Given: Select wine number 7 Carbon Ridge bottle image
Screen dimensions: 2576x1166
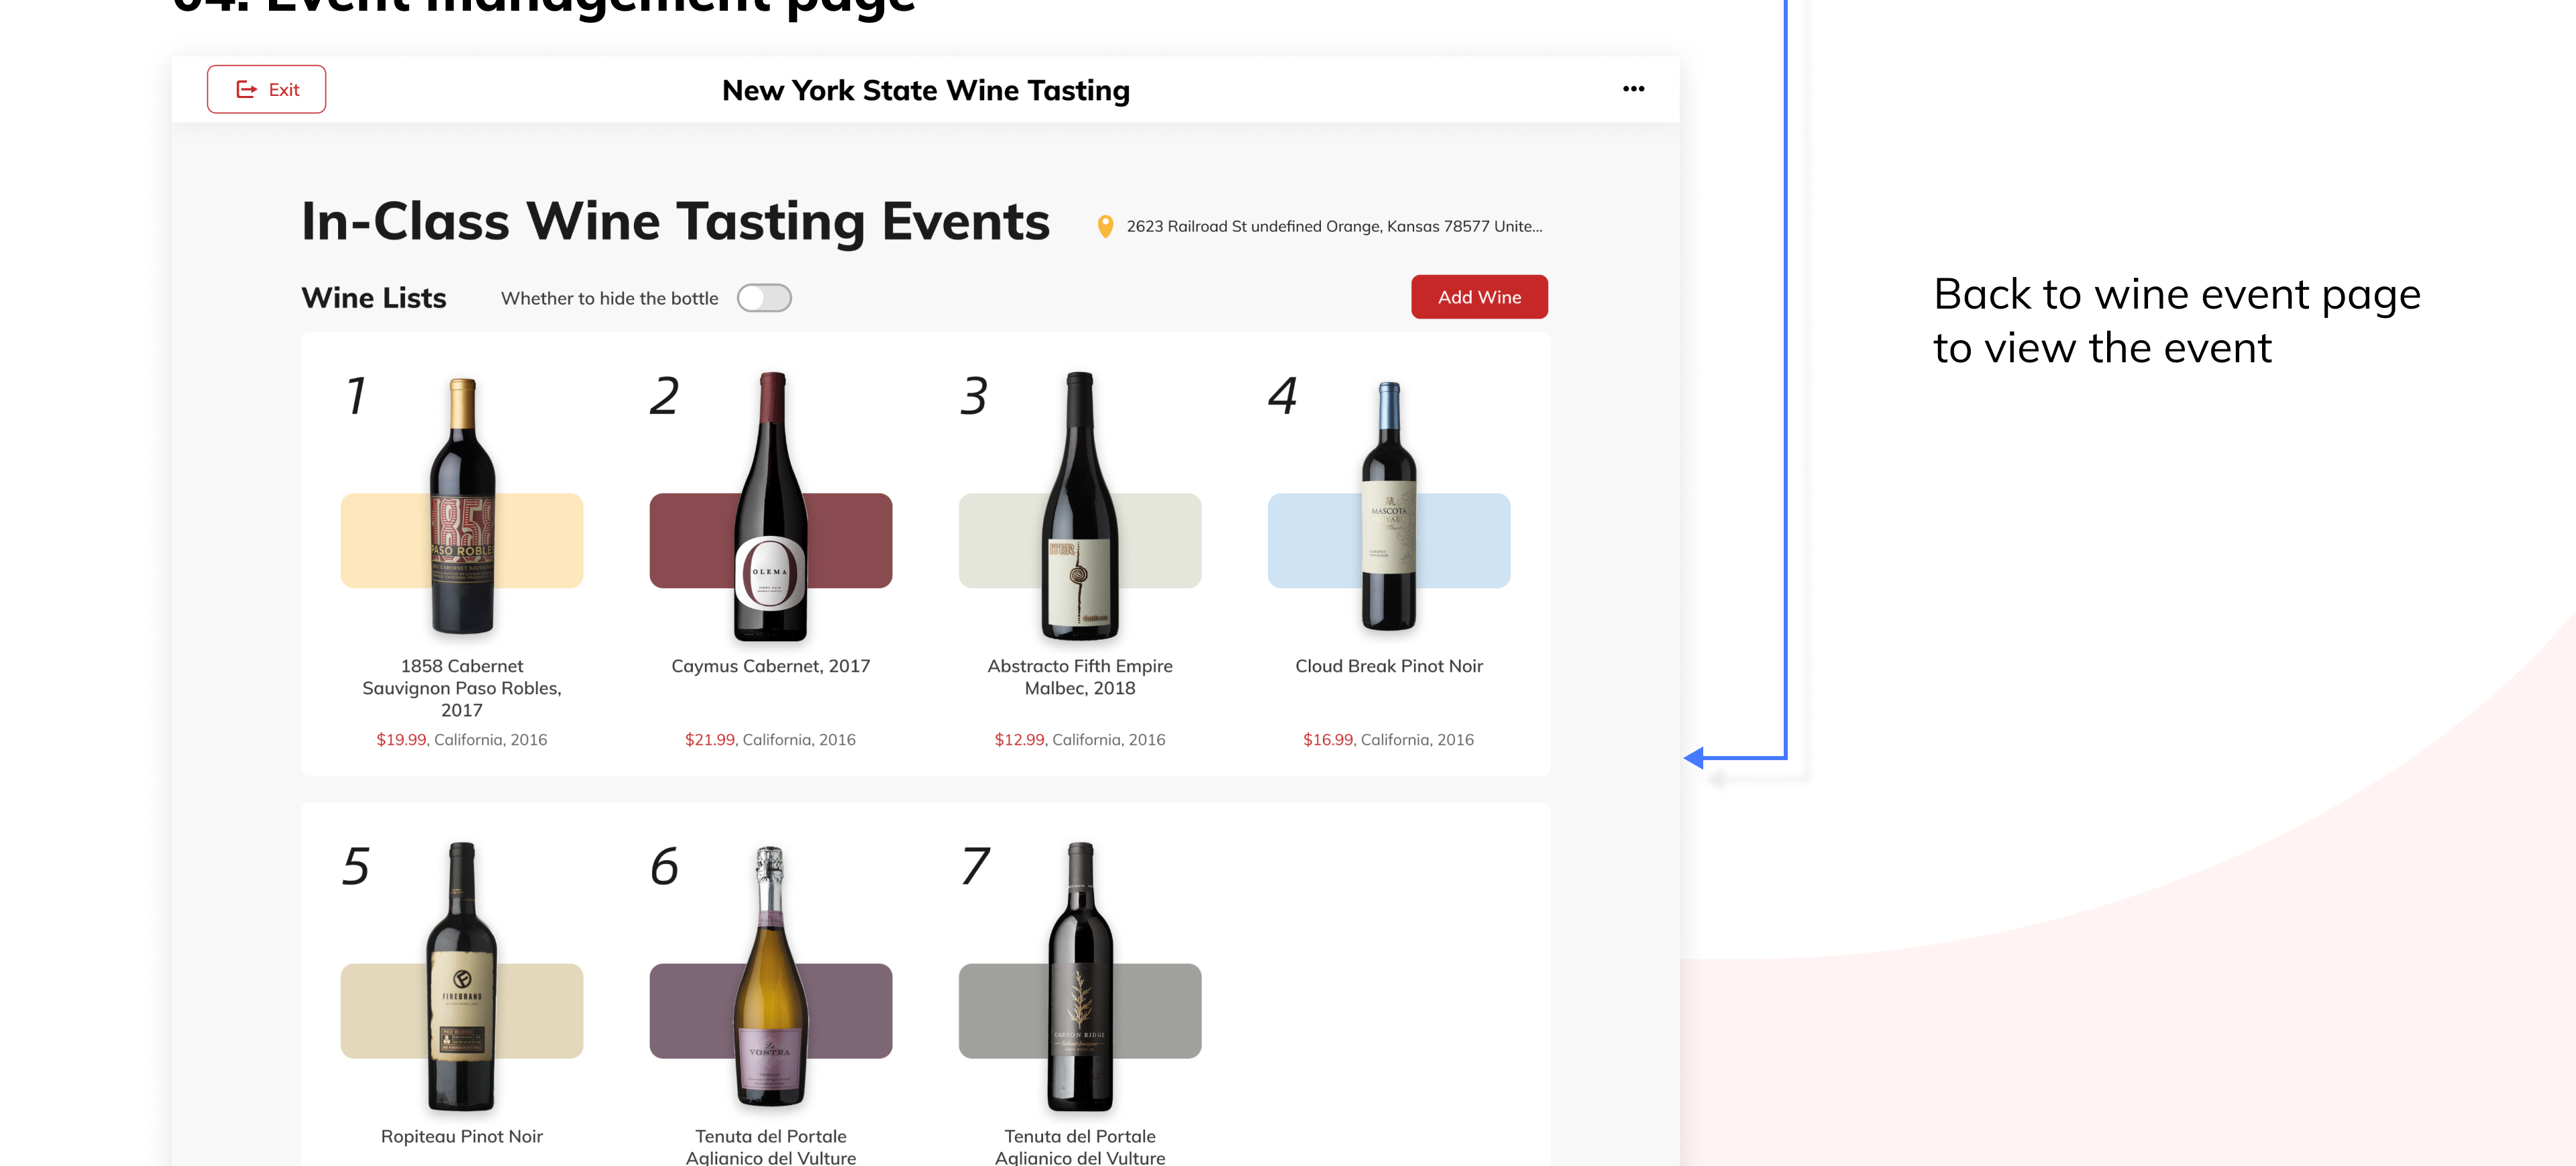Looking at the screenshot, I should click(1080, 976).
